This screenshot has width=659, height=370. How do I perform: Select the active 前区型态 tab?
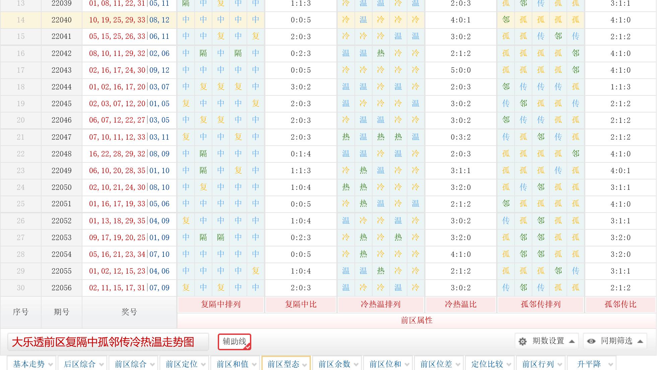click(286, 364)
